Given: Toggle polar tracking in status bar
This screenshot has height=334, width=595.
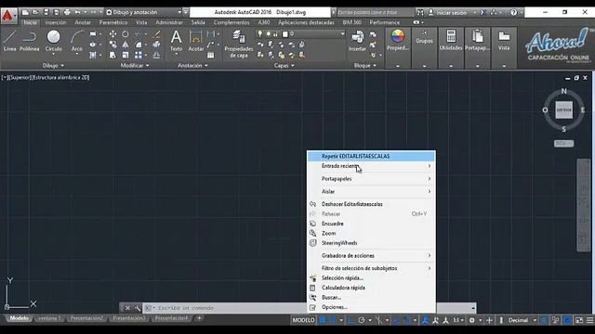Looking at the screenshot, I should tap(362, 320).
